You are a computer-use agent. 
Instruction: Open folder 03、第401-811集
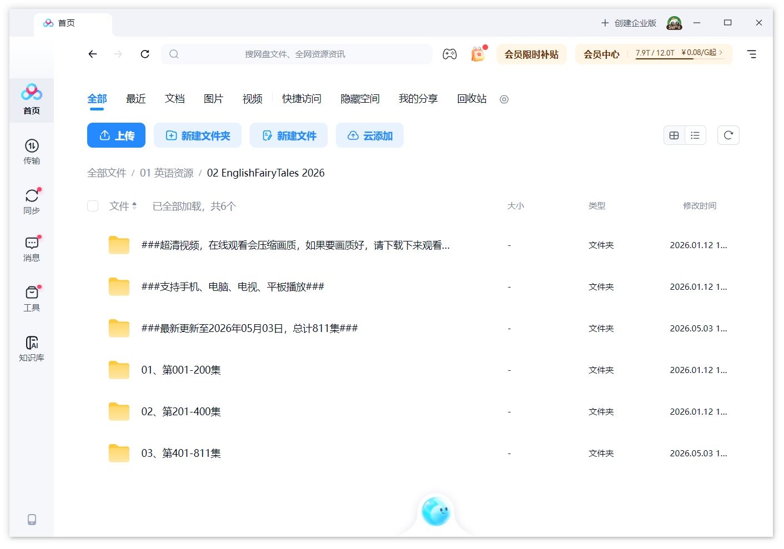(181, 453)
